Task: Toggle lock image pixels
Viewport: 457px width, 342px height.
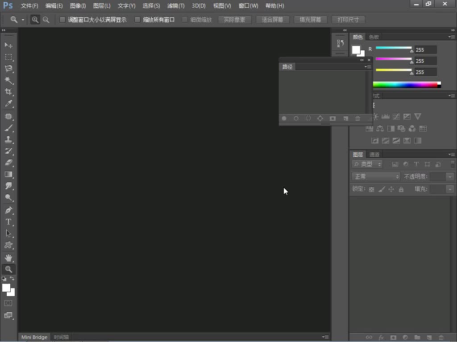Action: [x=382, y=189]
